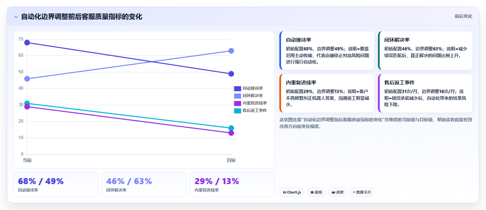Click the Chart.js tag
486x210 pixels.
(292, 192)
